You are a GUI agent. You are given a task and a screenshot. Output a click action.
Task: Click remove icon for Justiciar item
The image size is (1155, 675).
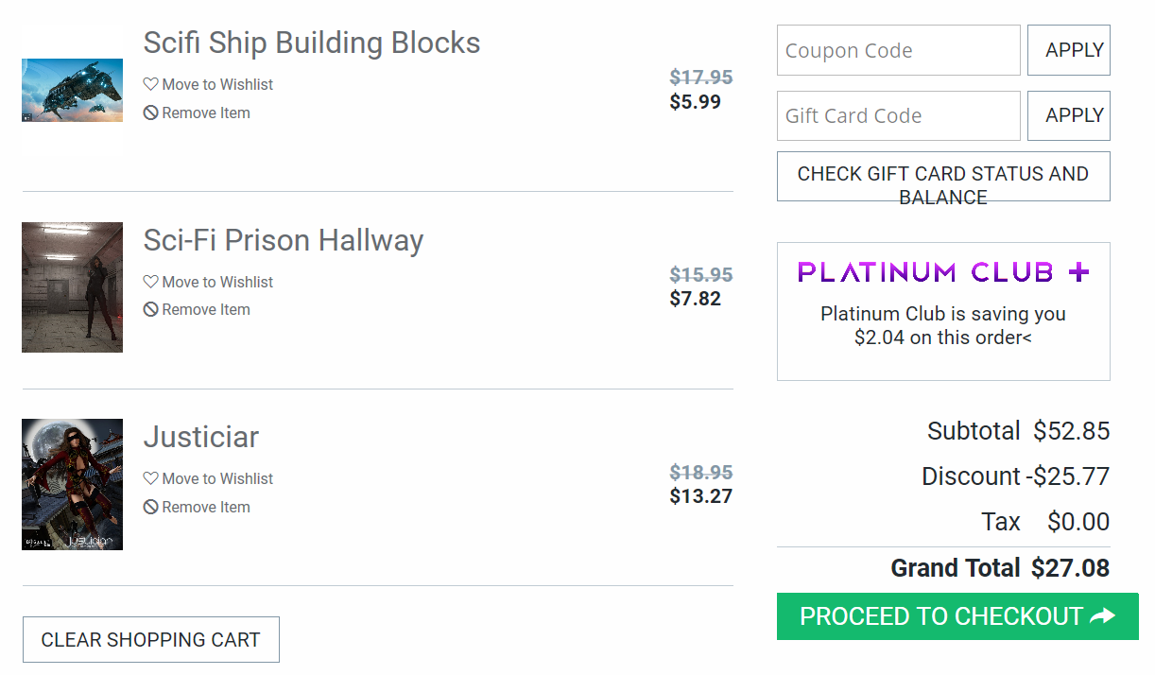click(150, 508)
